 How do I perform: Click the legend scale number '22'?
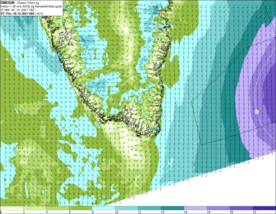pos(254,212)
